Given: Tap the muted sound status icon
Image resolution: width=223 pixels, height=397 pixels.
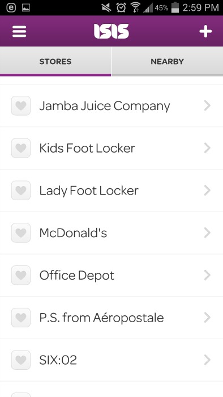Looking at the screenshot, I should 106,7.
